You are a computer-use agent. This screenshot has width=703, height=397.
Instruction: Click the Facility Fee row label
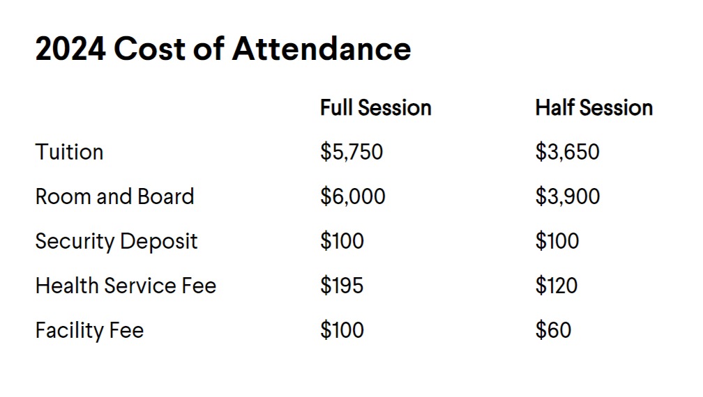tap(90, 331)
